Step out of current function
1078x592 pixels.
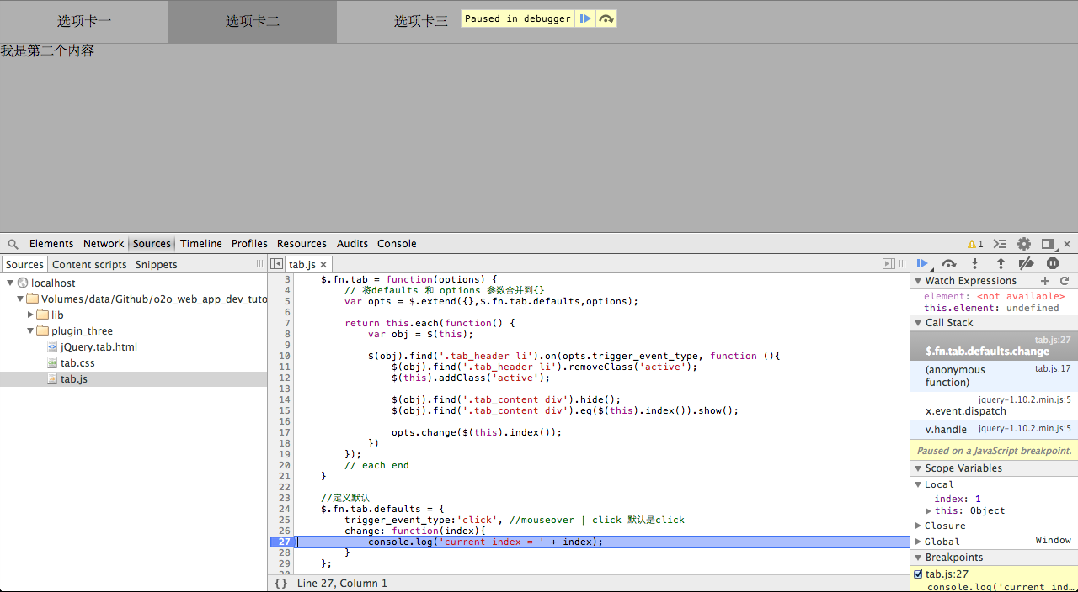pos(1001,264)
